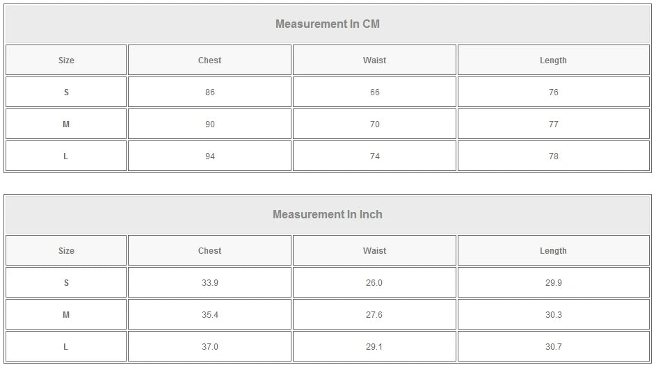Select the length value 30.7 cell
This screenshot has height=365, width=656.
(553, 347)
